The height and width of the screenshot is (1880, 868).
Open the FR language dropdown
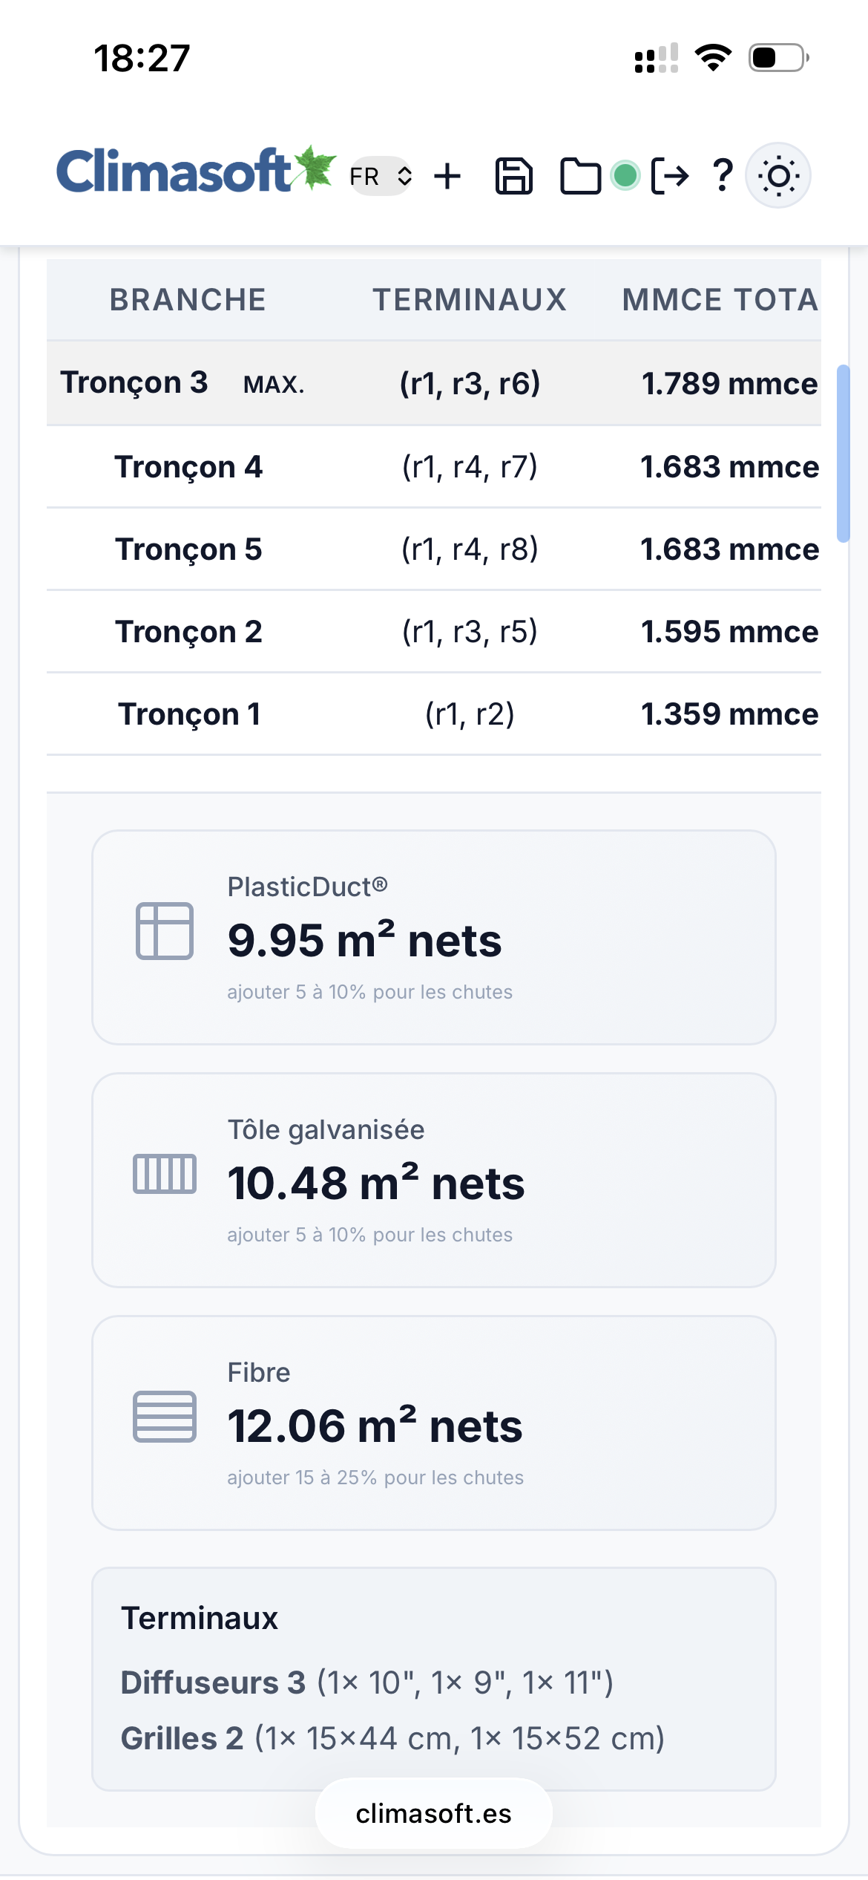[x=381, y=177]
